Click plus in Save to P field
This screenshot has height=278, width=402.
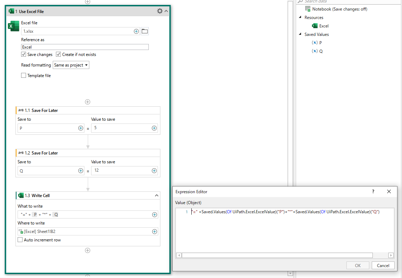81,128
